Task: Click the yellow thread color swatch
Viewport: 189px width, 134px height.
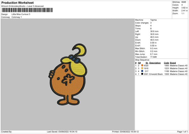Action: click(142, 68)
